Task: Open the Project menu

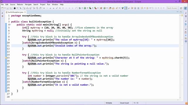Action: click(x=43, y=5)
